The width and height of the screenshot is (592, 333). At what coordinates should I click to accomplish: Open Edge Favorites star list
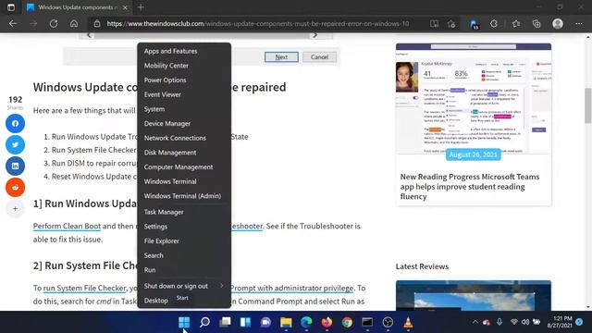point(516,24)
